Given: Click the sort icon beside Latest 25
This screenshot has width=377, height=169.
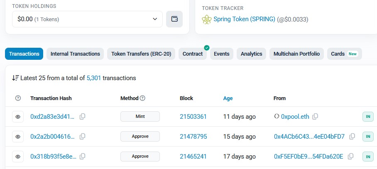Looking at the screenshot, I should click(15, 78).
